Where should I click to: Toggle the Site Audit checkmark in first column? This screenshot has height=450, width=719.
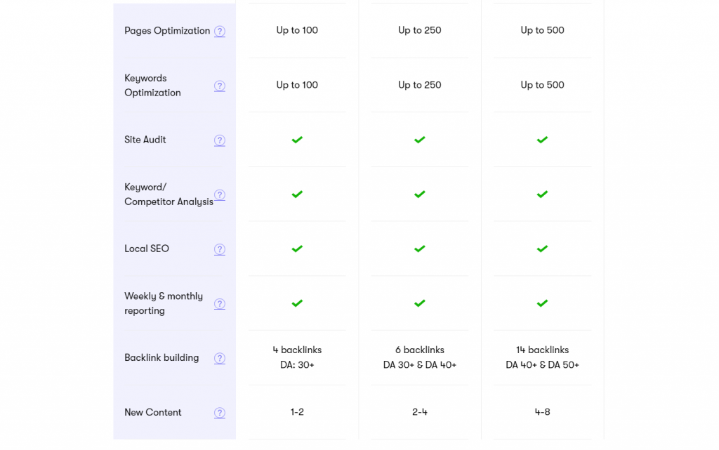click(x=297, y=140)
